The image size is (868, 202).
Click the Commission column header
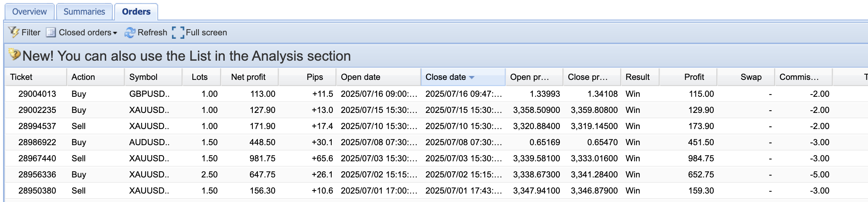tap(799, 77)
